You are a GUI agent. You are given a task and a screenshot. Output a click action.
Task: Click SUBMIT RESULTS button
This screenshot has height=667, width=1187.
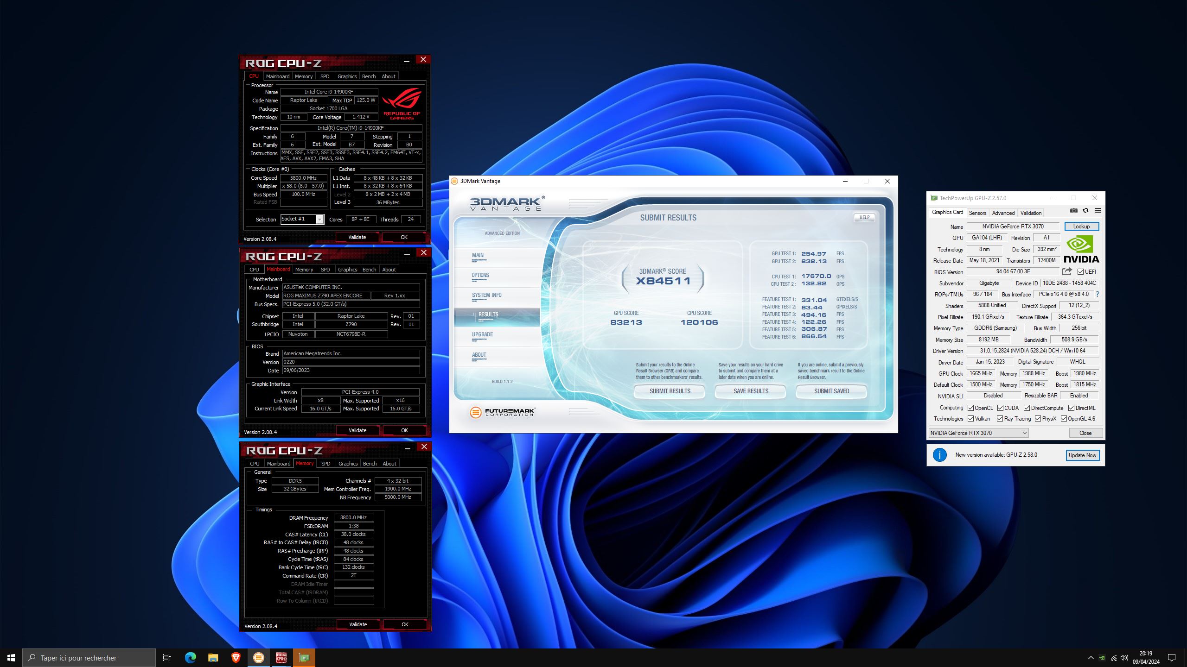670,391
